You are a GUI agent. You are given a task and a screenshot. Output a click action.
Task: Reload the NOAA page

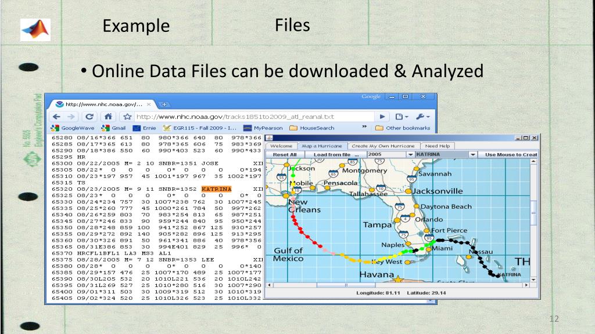point(89,117)
